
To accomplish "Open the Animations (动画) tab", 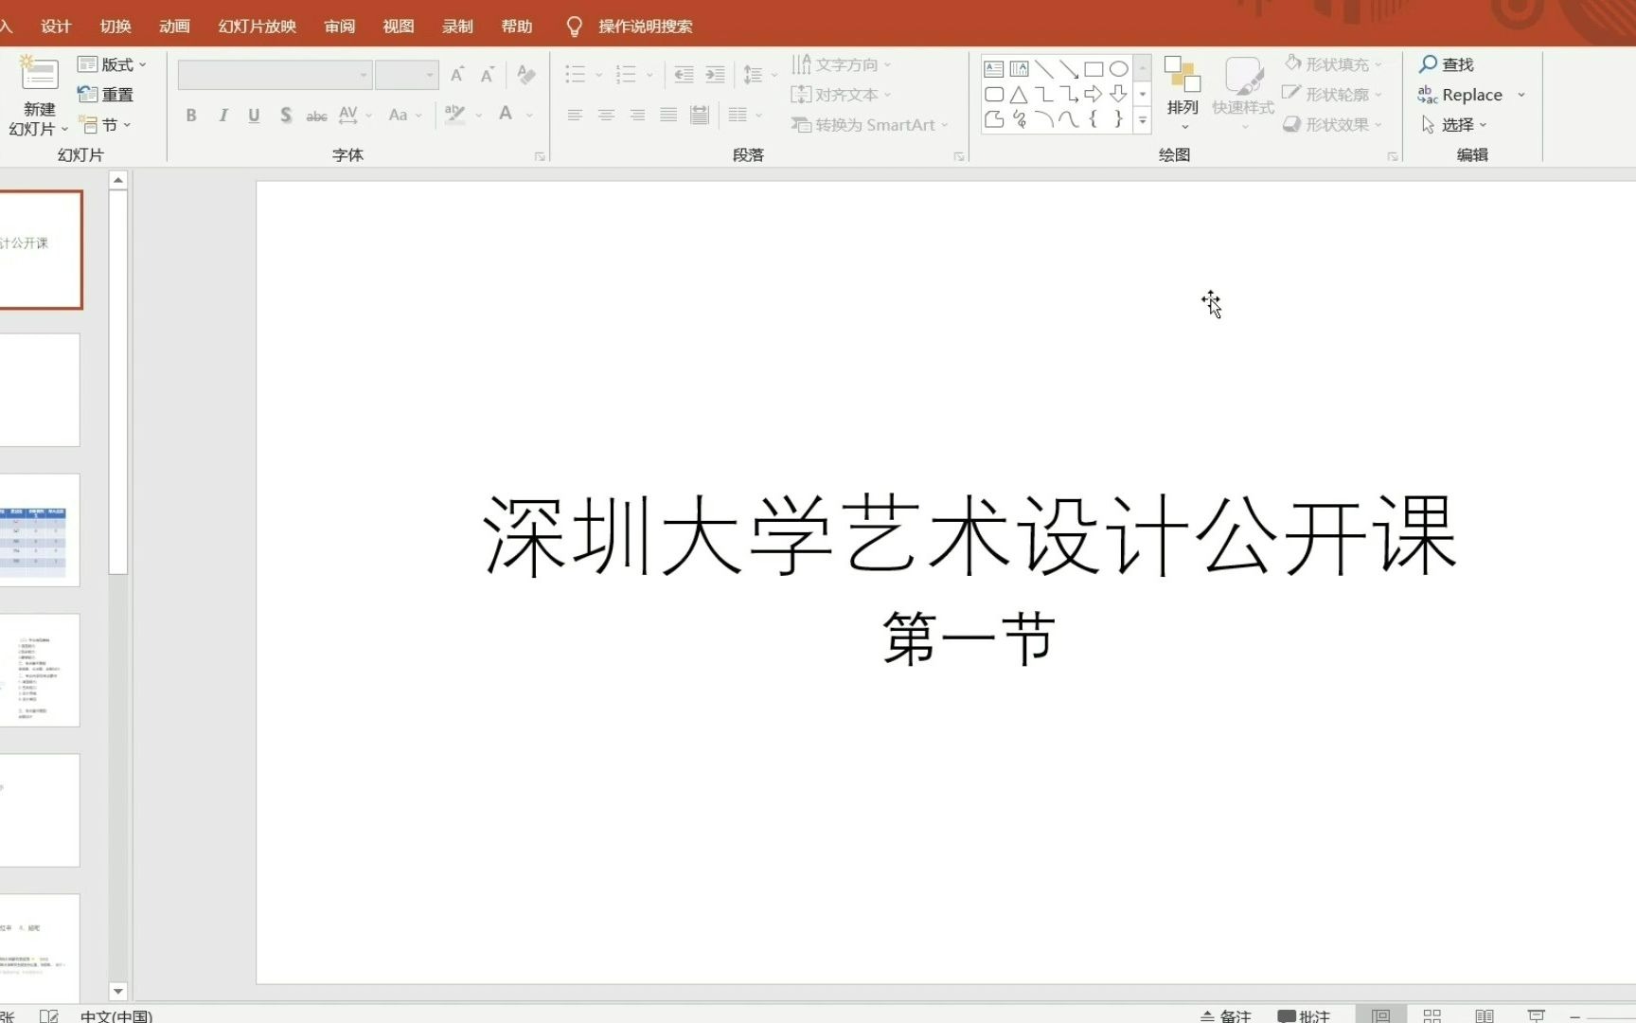I will (x=174, y=27).
